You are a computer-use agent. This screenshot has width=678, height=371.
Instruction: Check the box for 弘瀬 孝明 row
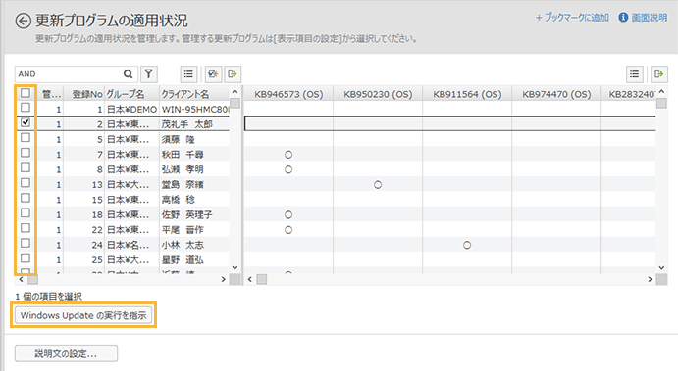tap(26, 167)
